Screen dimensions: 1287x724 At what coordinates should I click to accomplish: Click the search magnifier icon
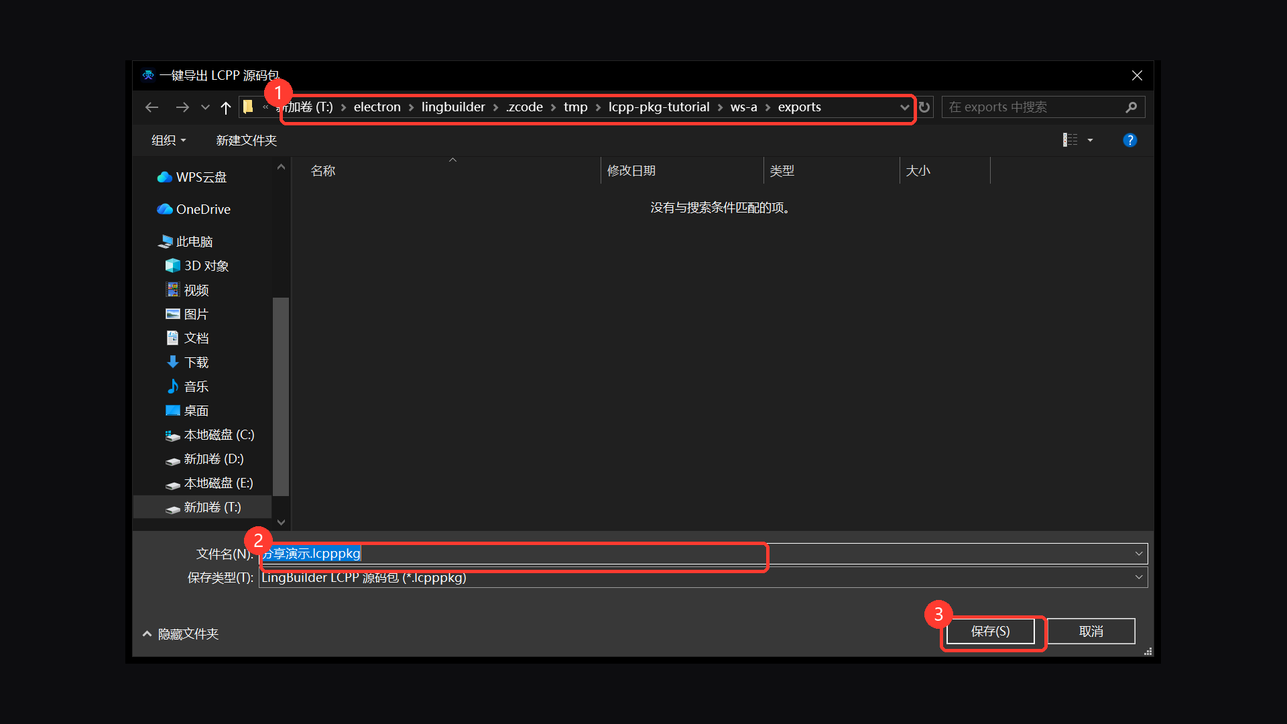tap(1131, 107)
